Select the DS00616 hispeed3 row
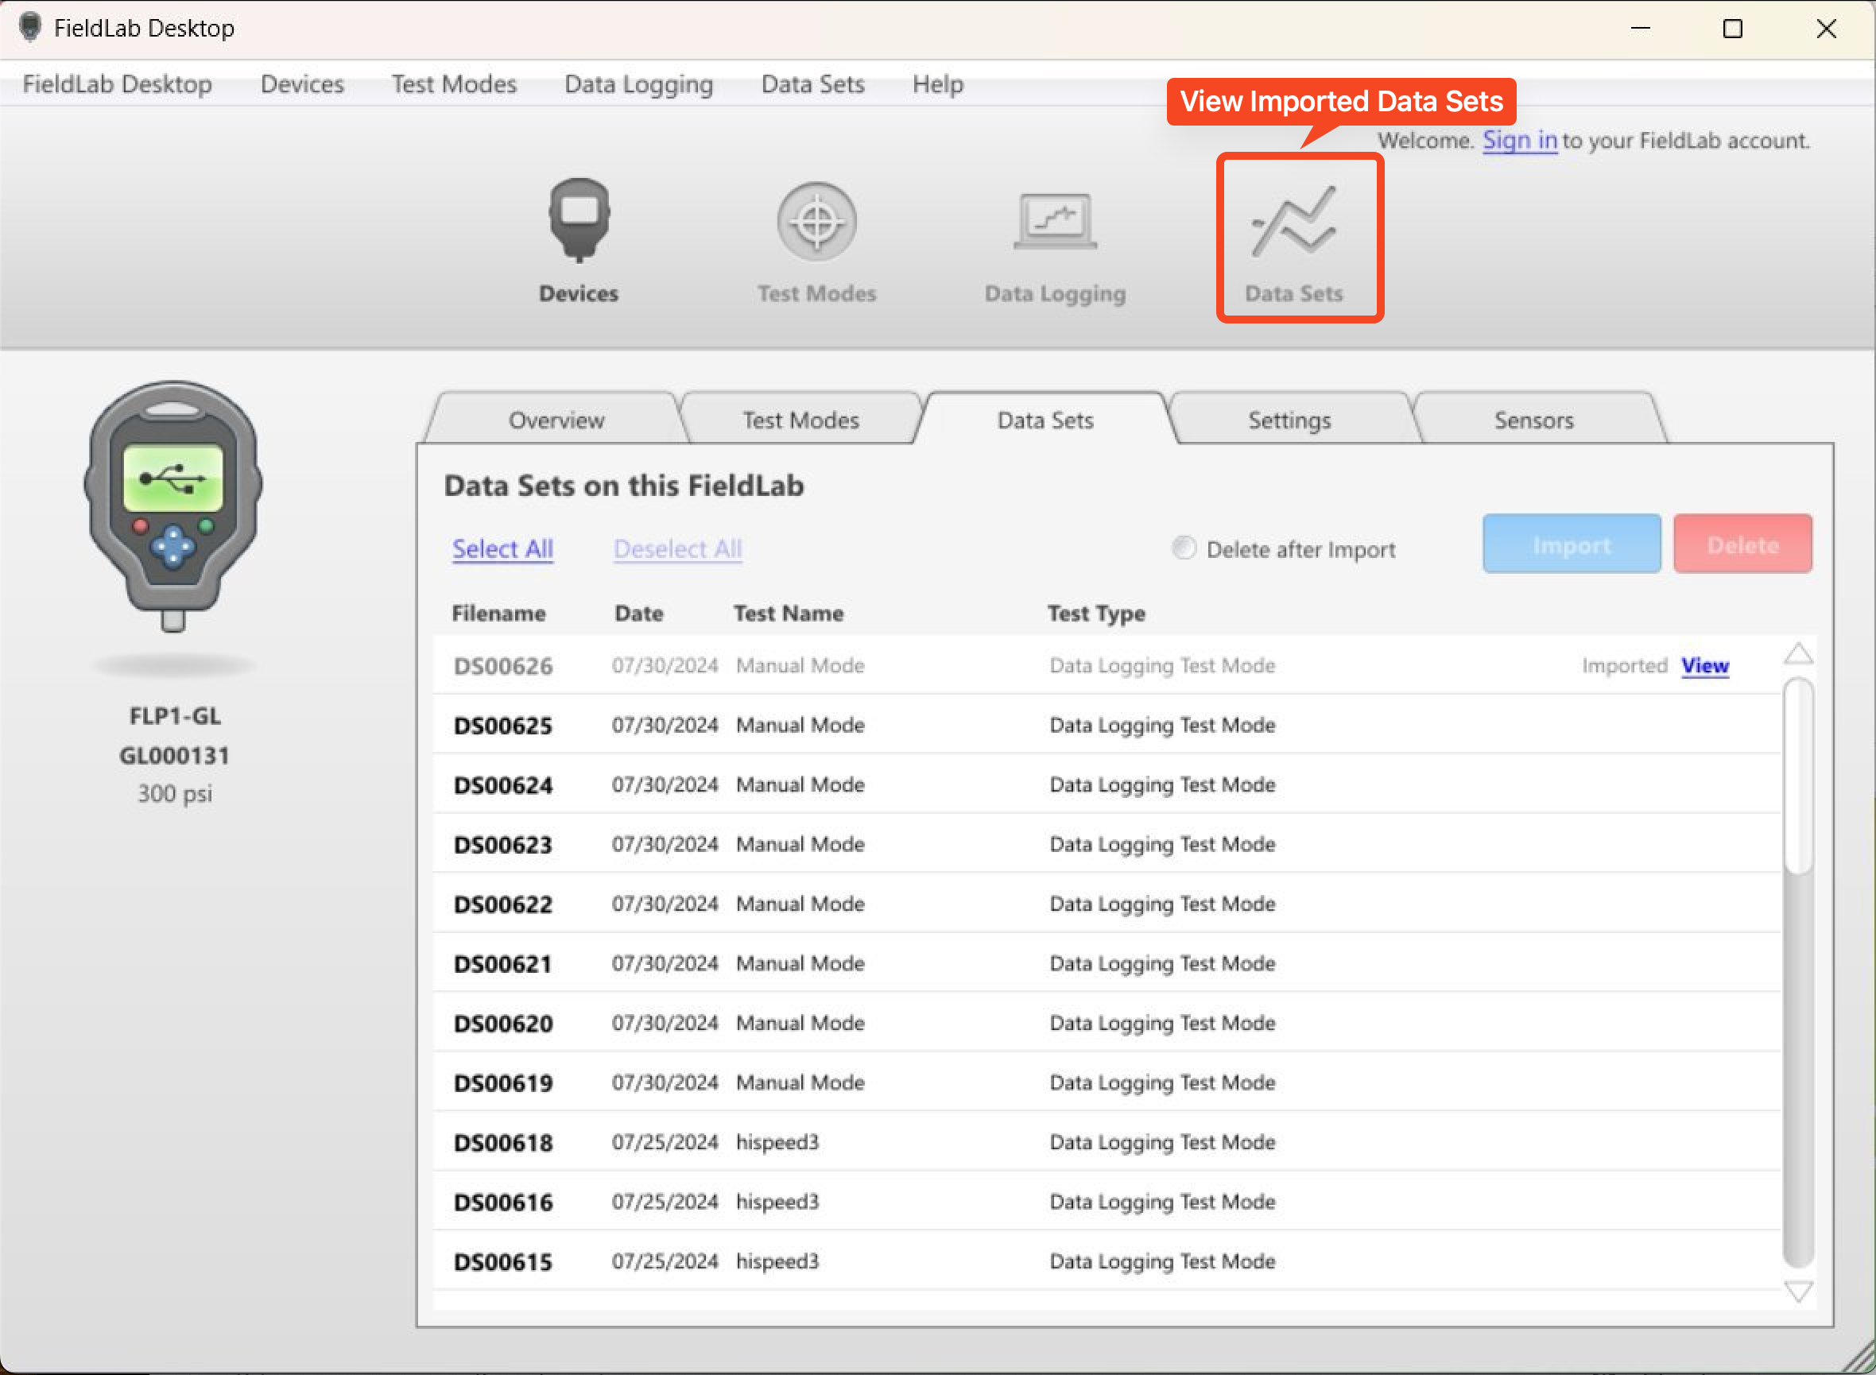Viewport: 1876px width, 1375px height. click(1107, 1201)
